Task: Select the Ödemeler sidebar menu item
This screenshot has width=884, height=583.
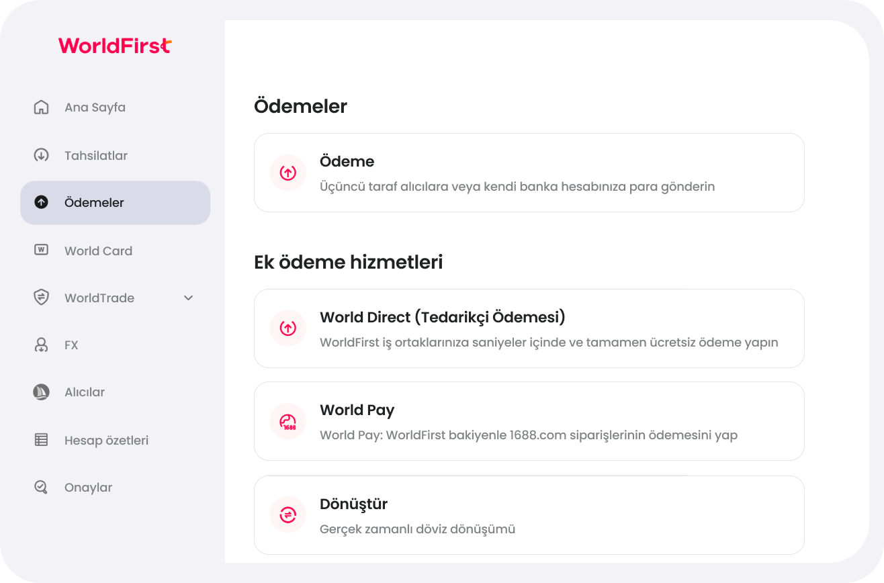Action: [x=115, y=203]
